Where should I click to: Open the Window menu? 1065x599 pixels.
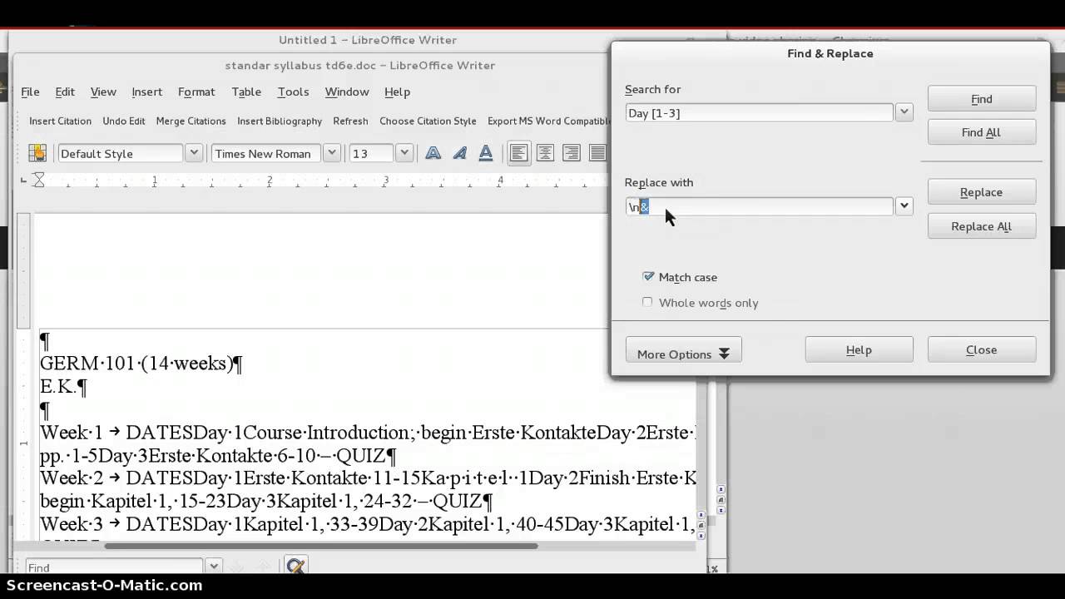pos(347,92)
